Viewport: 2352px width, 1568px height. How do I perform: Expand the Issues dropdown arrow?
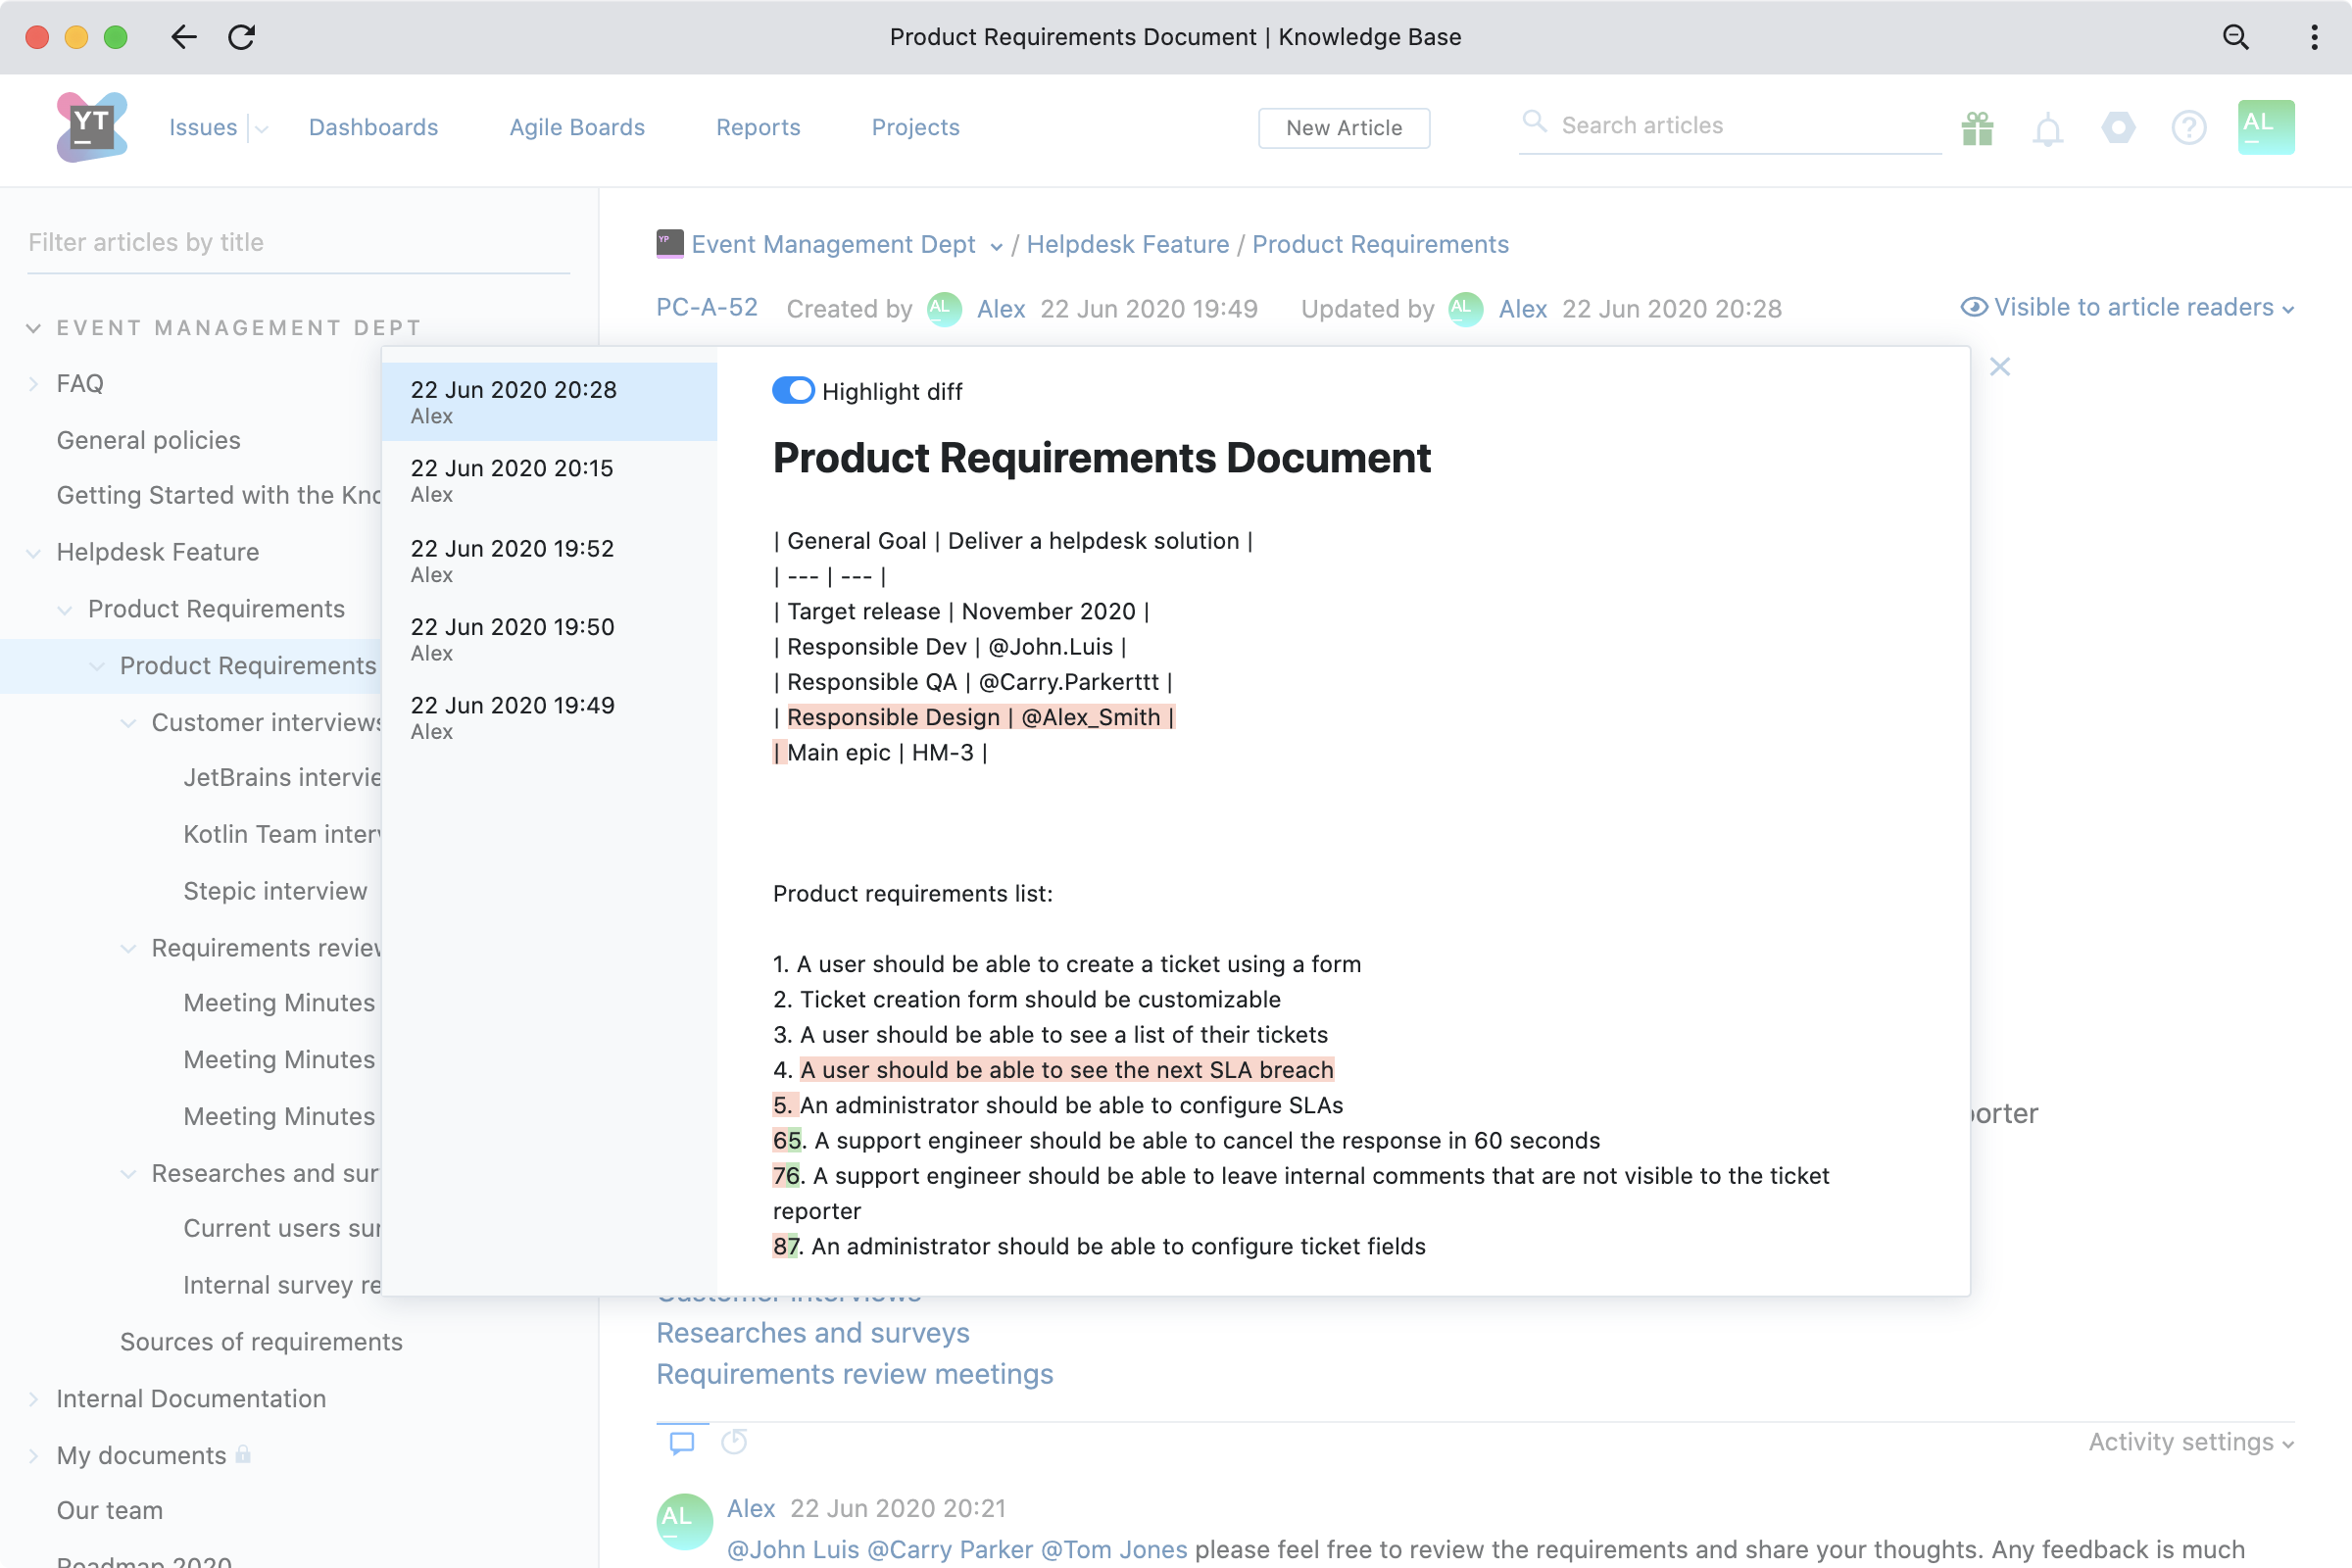261,129
